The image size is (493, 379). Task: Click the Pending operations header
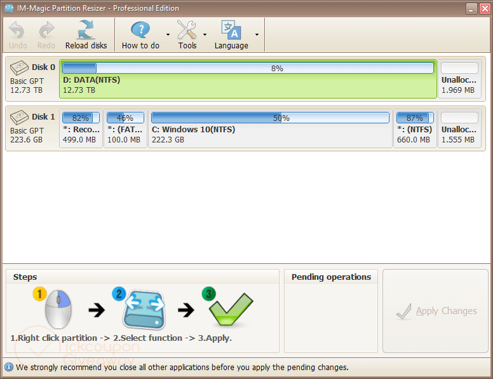pyautogui.click(x=331, y=277)
